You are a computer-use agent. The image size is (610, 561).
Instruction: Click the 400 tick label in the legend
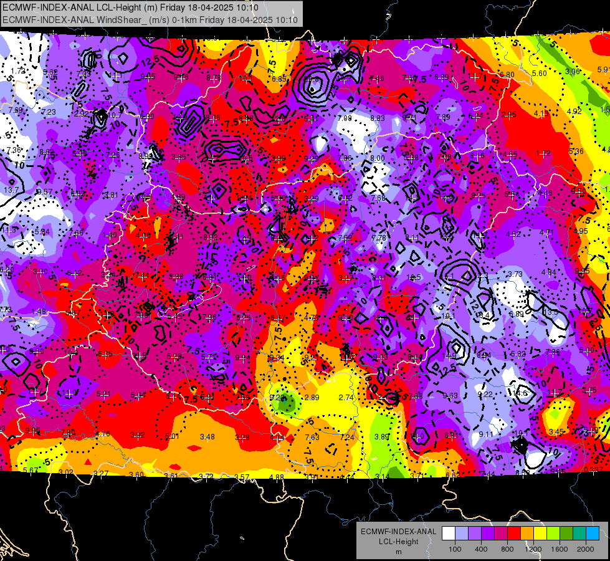click(x=481, y=549)
